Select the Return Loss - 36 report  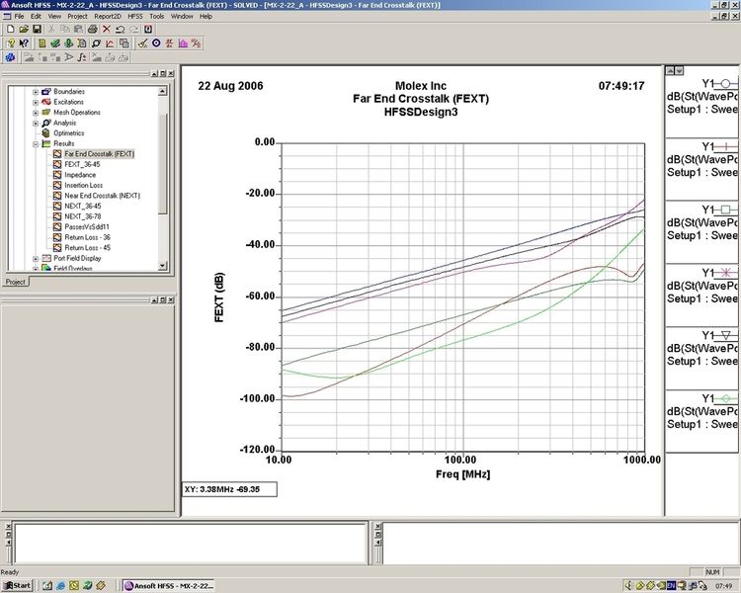pos(87,237)
